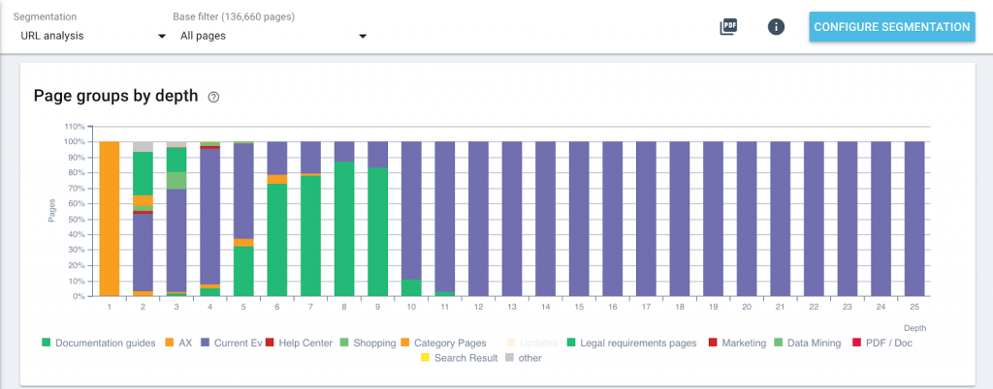Screen dimensions: 993x389
Task: Click the 0% label on the y-axis
Action: (x=78, y=296)
